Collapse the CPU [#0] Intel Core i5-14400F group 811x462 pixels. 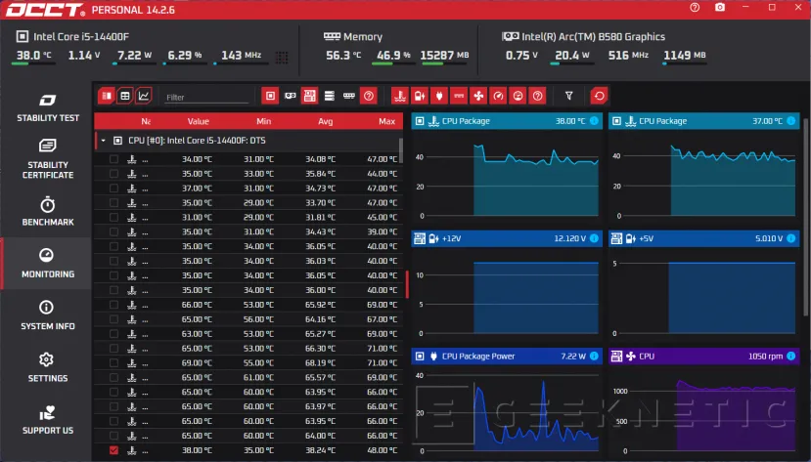coord(103,141)
